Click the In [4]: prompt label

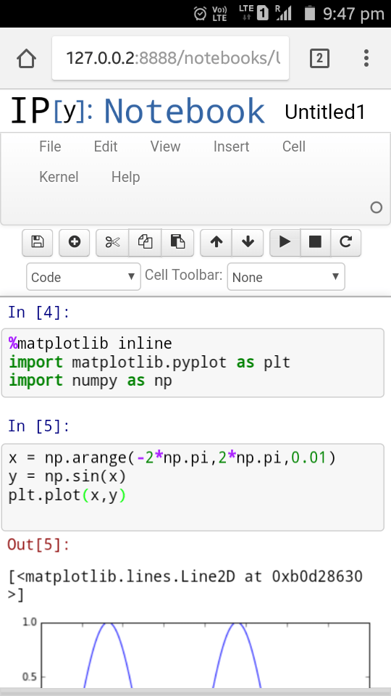(39, 312)
